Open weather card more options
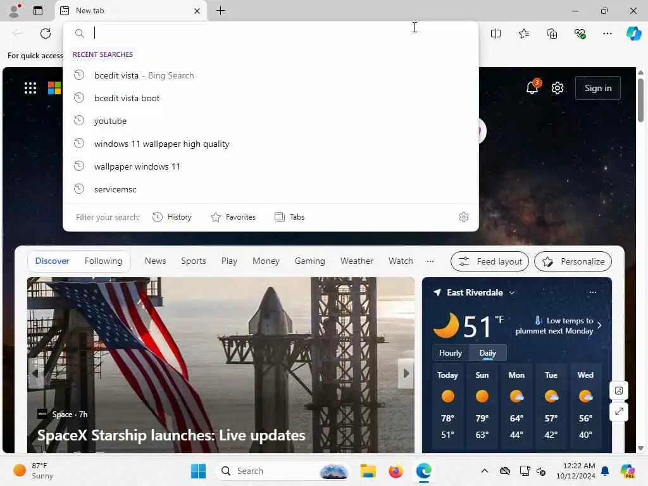 pyautogui.click(x=592, y=292)
